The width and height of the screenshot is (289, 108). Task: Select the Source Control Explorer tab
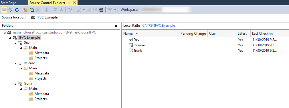(x=47, y=3)
